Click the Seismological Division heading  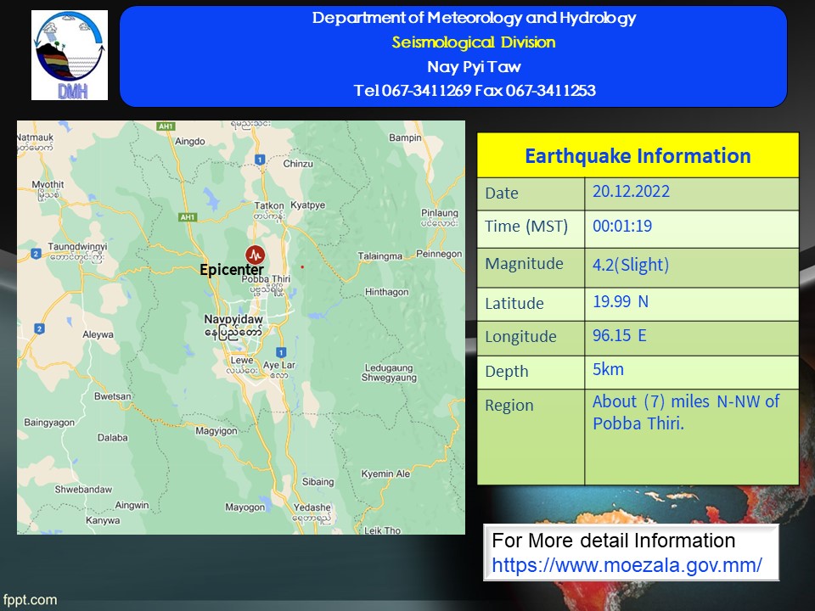click(x=474, y=42)
